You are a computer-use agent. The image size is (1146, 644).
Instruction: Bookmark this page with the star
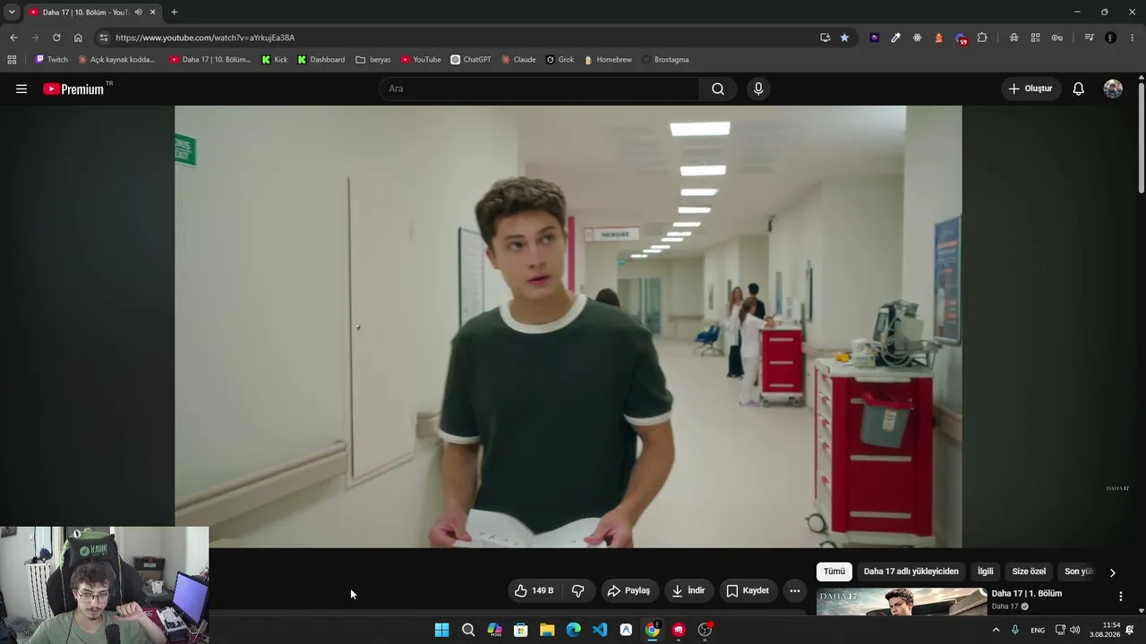point(844,38)
